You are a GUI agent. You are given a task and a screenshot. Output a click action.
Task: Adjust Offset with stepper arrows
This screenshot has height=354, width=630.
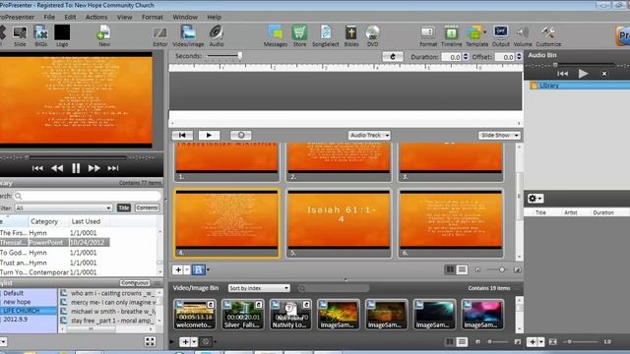519,57
